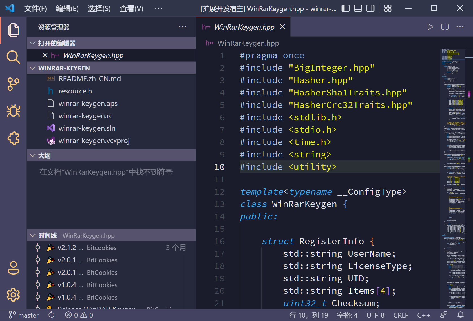
Task: Click the Run code play button
Action: (430, 27)
